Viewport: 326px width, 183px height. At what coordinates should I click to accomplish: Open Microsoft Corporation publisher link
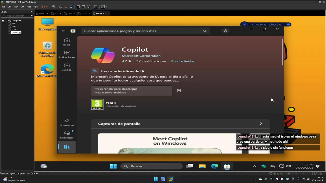141,56
